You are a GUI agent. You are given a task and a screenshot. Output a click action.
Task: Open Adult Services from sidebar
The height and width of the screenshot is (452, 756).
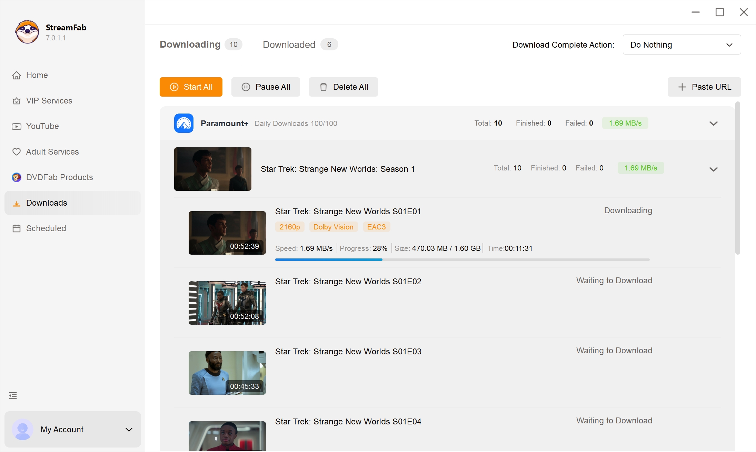click(52, 151)
